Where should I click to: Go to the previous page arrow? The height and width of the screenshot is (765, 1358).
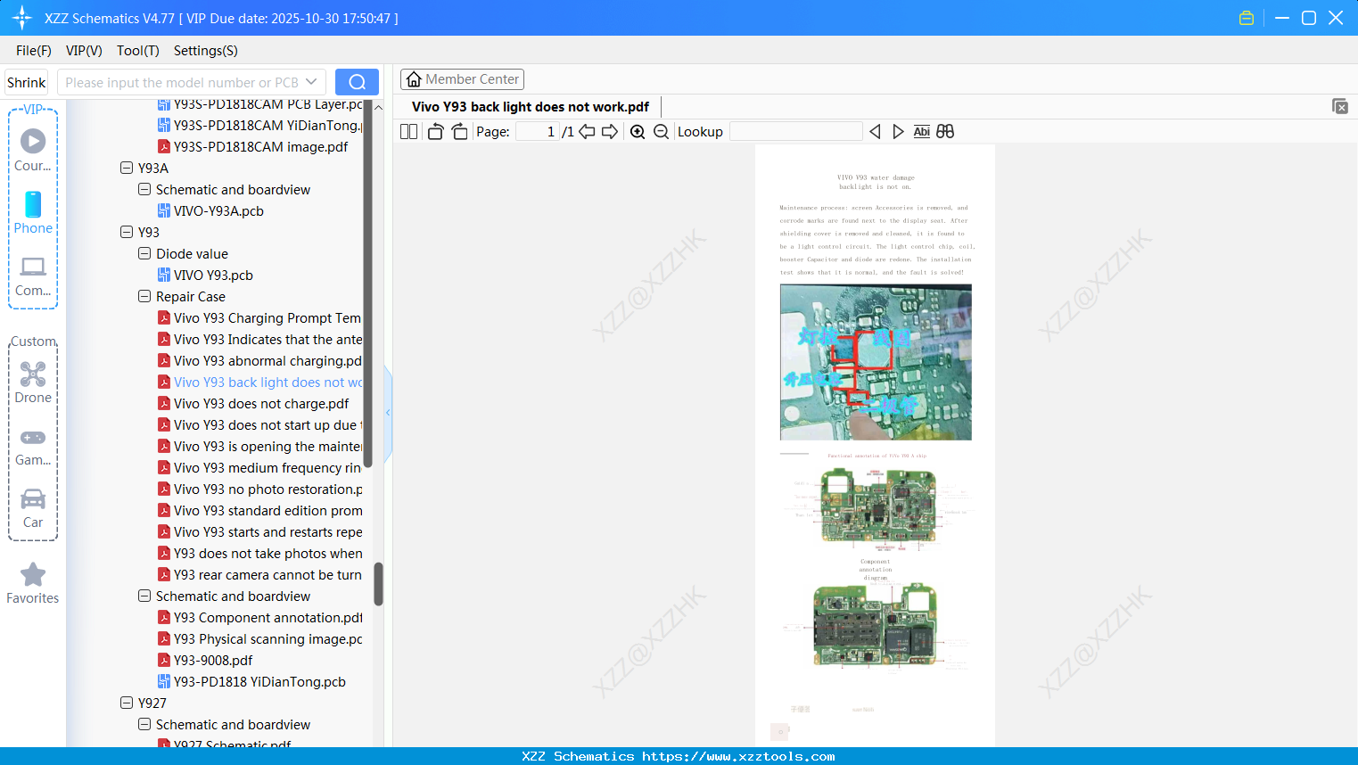pyautogui.click(x=587, y=132)
